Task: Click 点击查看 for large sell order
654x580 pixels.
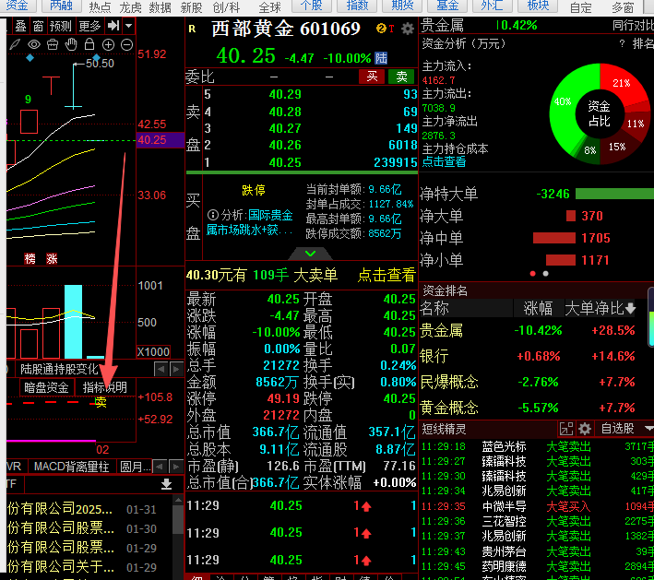Action: (386, 275)
